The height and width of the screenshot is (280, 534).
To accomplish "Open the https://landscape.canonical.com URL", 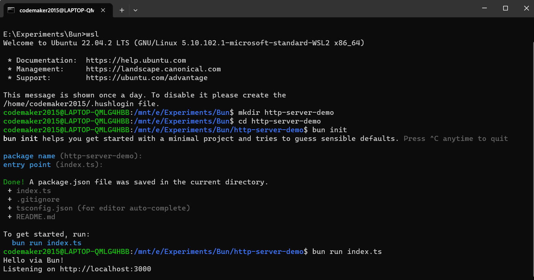I will [x=153, y=69].
